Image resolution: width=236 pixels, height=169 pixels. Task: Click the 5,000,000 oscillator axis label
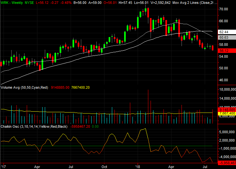227,132
